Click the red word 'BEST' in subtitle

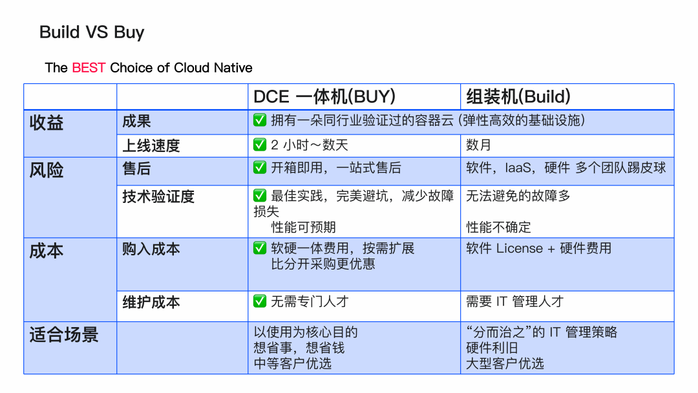point(89,68)
